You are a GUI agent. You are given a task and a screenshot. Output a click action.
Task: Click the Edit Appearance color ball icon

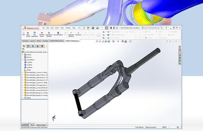[x=123, y=41]
